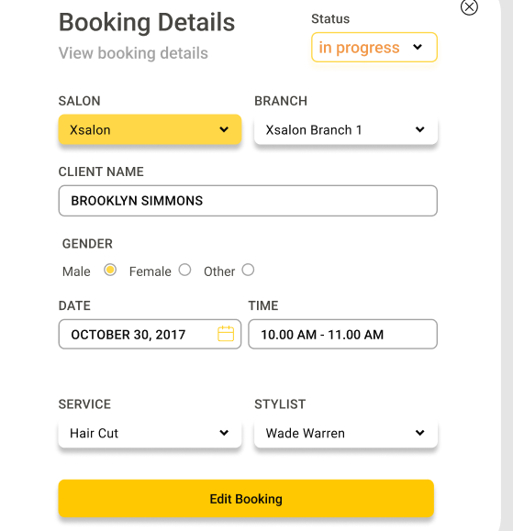The image size is (513, 531).
Task: Click the Branch dropdown chevron arrow
Action: point(419,129)
